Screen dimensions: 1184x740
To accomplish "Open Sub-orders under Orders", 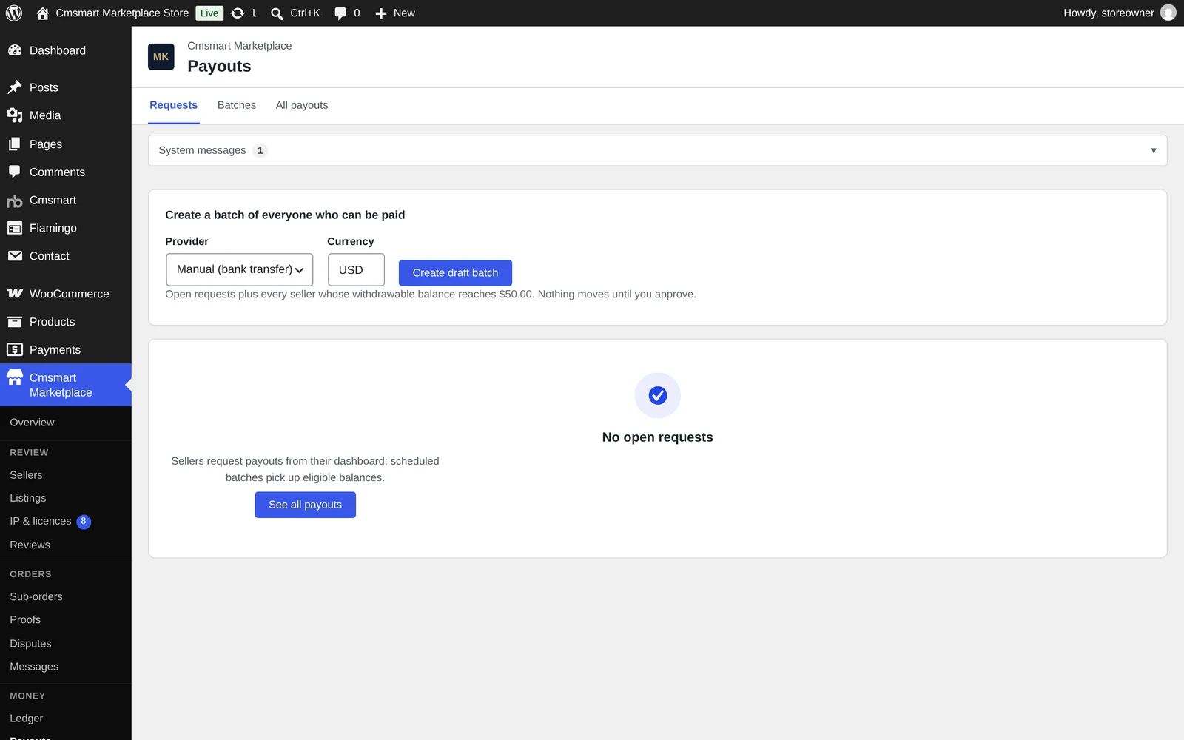I will 36,596.
